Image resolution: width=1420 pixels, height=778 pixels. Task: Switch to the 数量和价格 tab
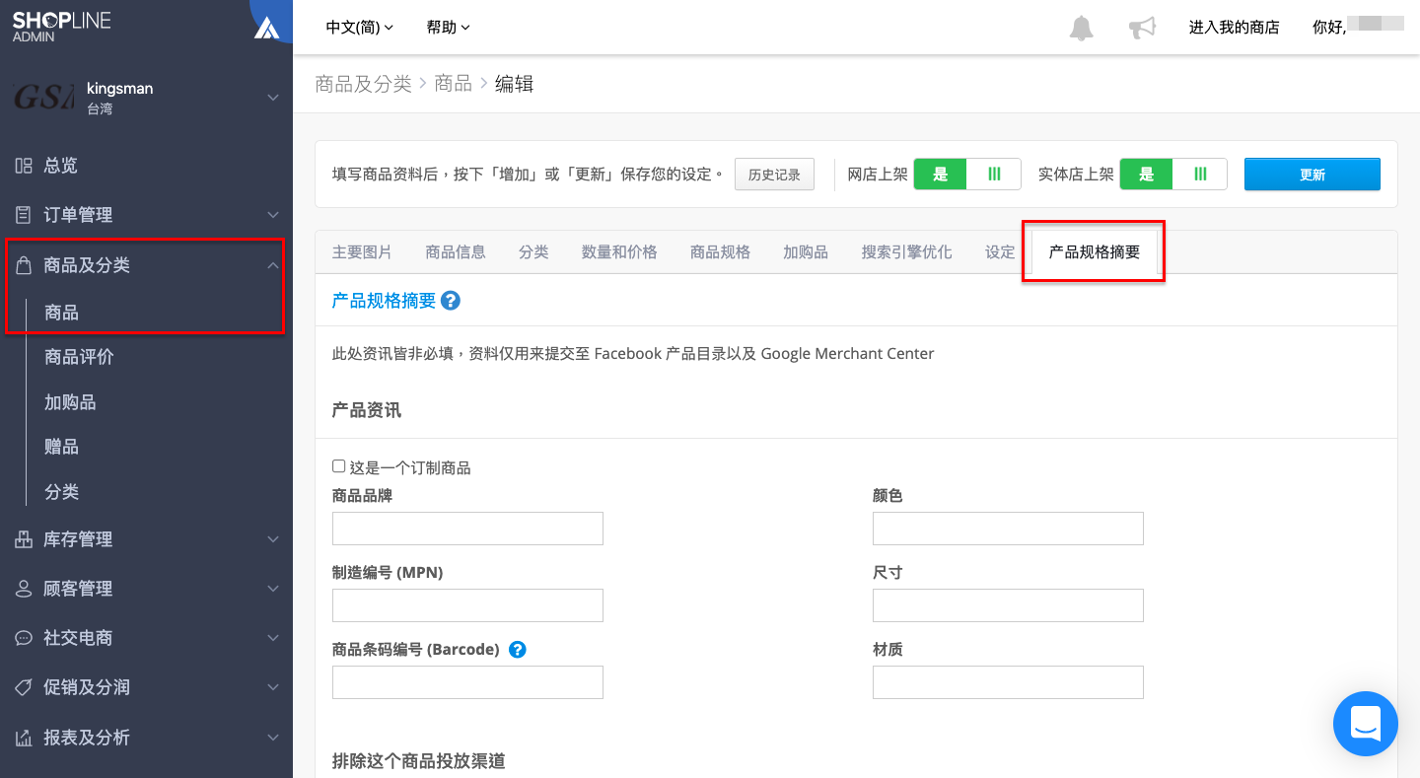pos(619,252)
